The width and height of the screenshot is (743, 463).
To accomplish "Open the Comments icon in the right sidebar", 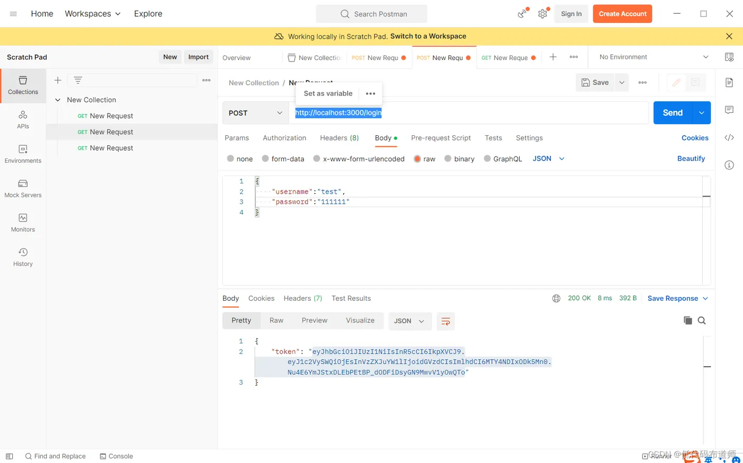I will click(729, 110).
